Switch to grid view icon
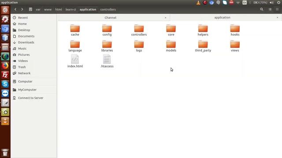 click(277, 9)
